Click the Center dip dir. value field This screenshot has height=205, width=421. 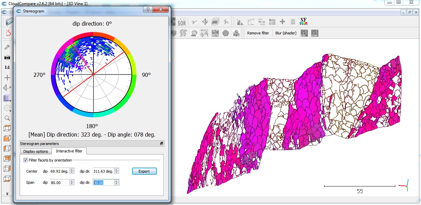103,171
